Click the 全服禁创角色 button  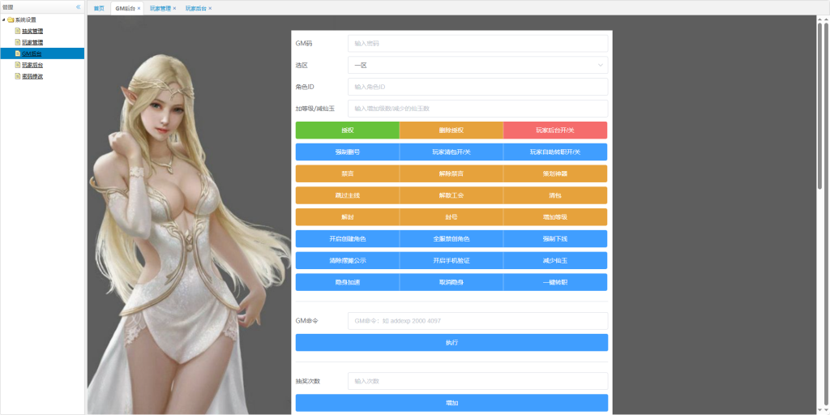451,239
